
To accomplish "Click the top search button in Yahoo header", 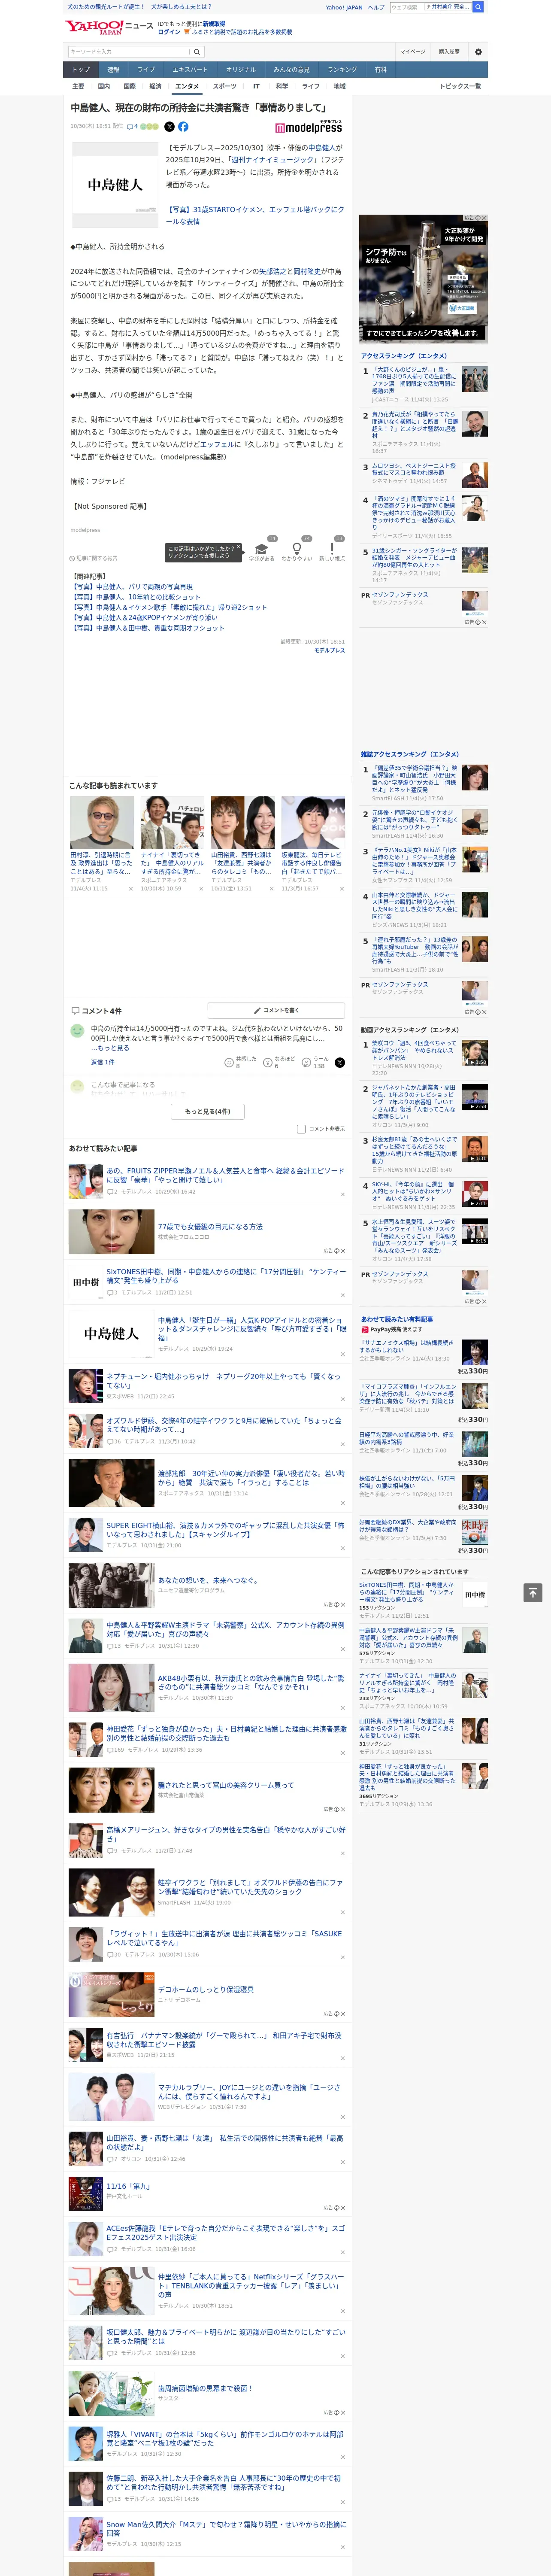I will 478,7.
